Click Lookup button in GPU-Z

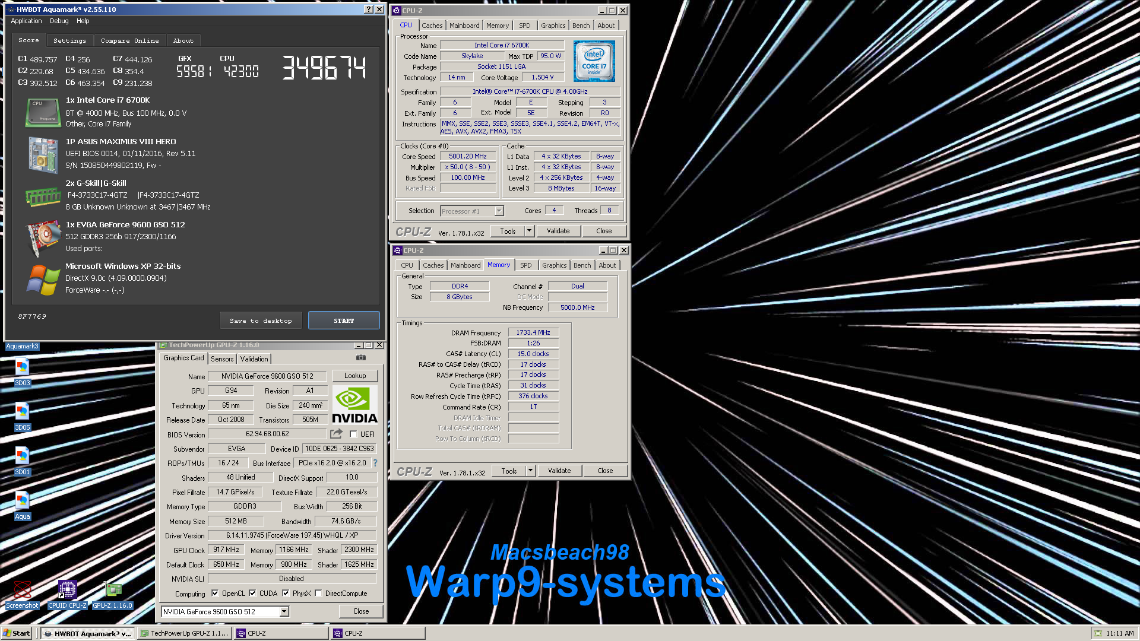coord(354,376)
